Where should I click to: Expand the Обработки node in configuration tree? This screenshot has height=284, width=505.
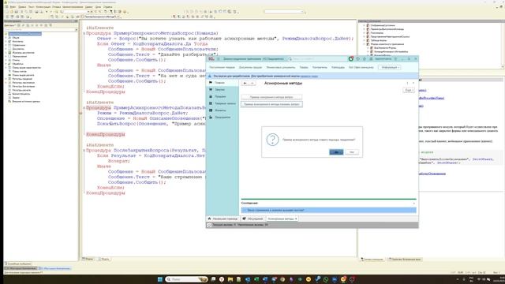(6, 64)
